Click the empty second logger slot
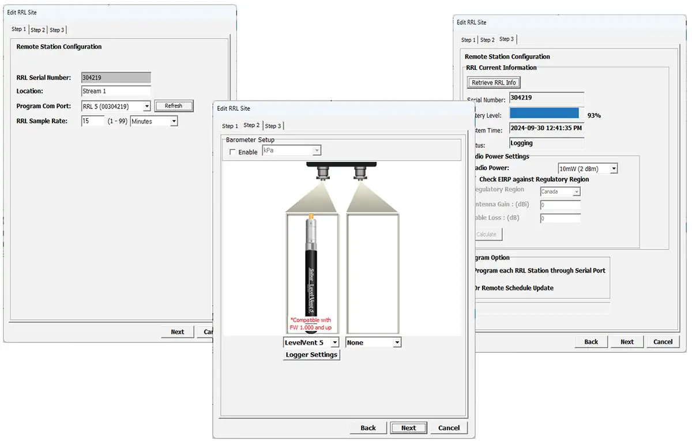Screen dimensions: 692x441 click(373, 273)
